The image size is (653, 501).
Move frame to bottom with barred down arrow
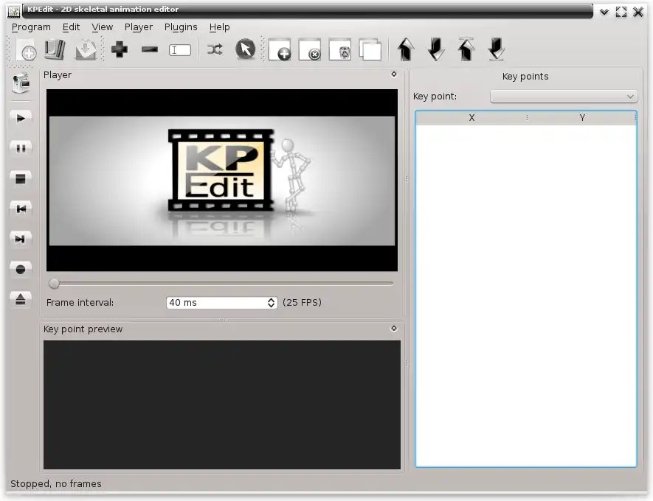tap(497, 50)
